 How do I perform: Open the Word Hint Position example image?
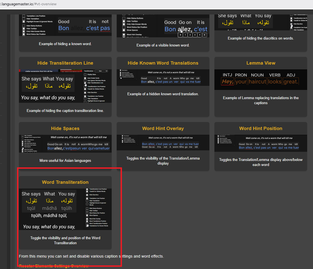(261, 143)
